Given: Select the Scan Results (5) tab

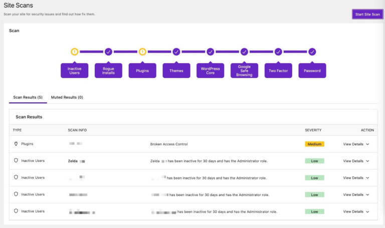Looking at the screenshot, I should tap(28, 97).
